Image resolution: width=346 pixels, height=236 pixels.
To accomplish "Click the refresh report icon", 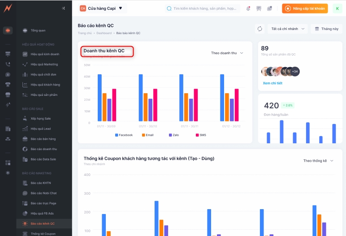I will point(259,29).
